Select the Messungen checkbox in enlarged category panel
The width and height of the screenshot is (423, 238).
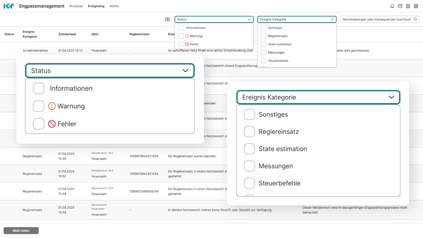click(250, 166)
